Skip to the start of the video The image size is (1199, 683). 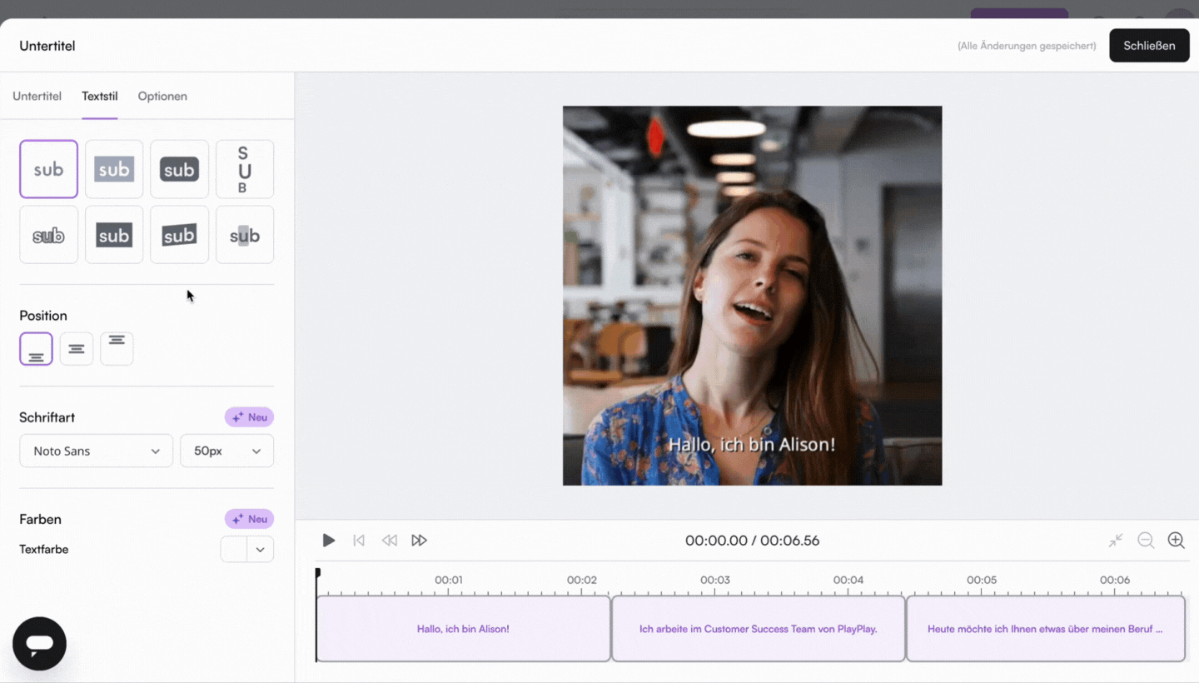[x=359, y=541]
